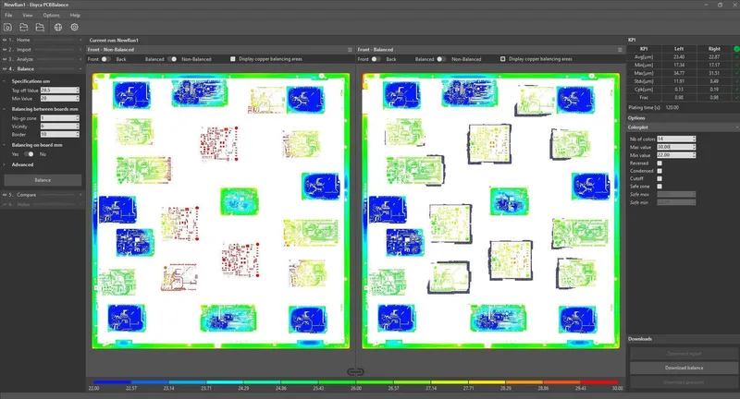Expand the 2. Import step chevron
The height and width of the screenshot is (399, 740).
[x=80, y=50]
